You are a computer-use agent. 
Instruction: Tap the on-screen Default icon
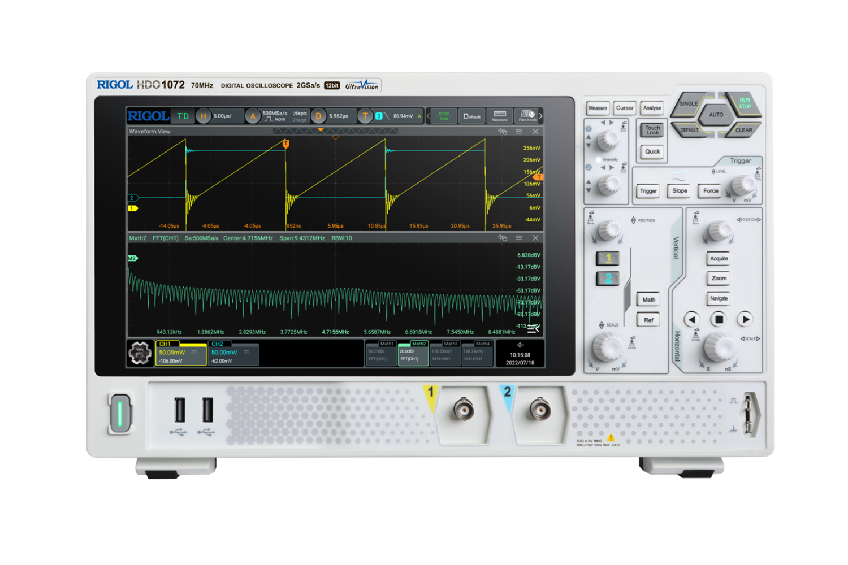click(x=471, y=116)
